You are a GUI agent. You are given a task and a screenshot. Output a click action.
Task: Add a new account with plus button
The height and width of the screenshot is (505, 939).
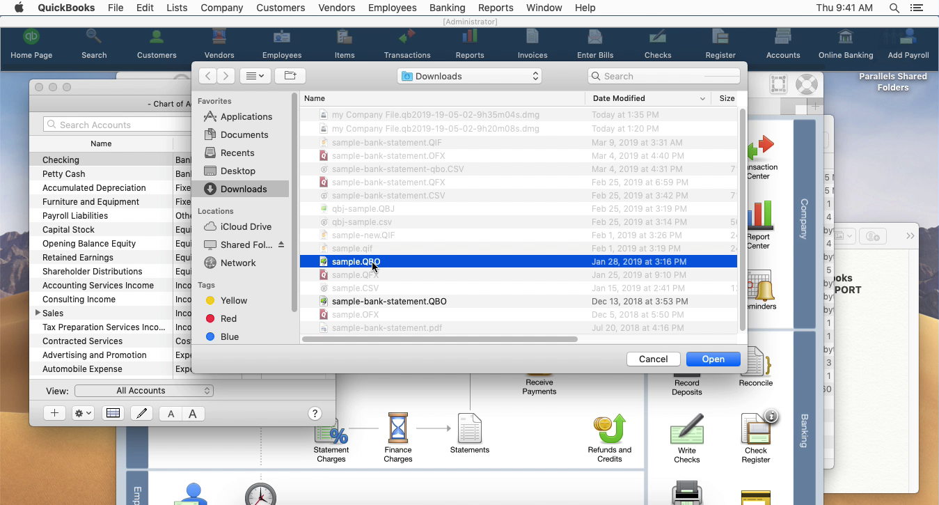point(54,413)
